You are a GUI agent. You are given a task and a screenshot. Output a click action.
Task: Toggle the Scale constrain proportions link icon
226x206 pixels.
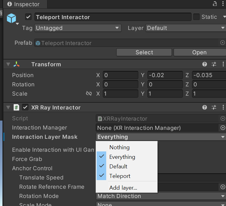[x=89, y=93]
